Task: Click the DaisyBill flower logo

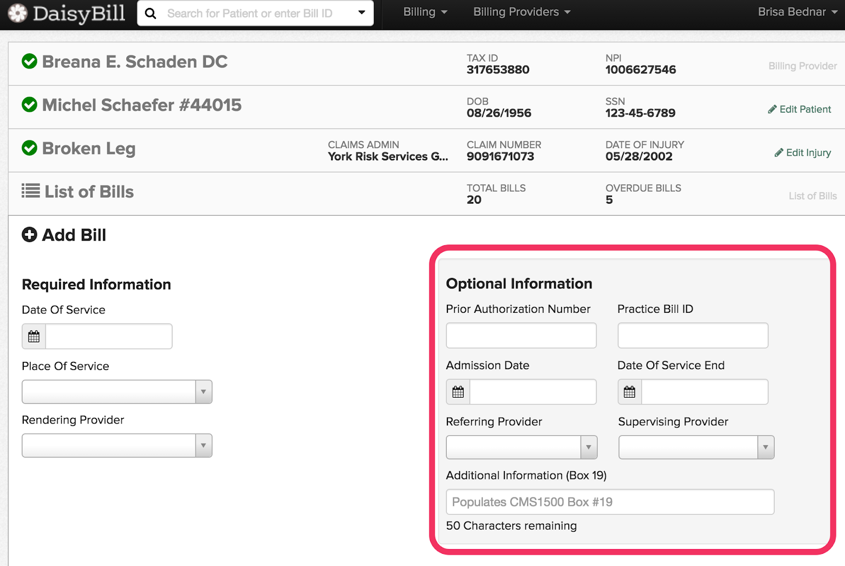Action: click(x=17, y=13)
